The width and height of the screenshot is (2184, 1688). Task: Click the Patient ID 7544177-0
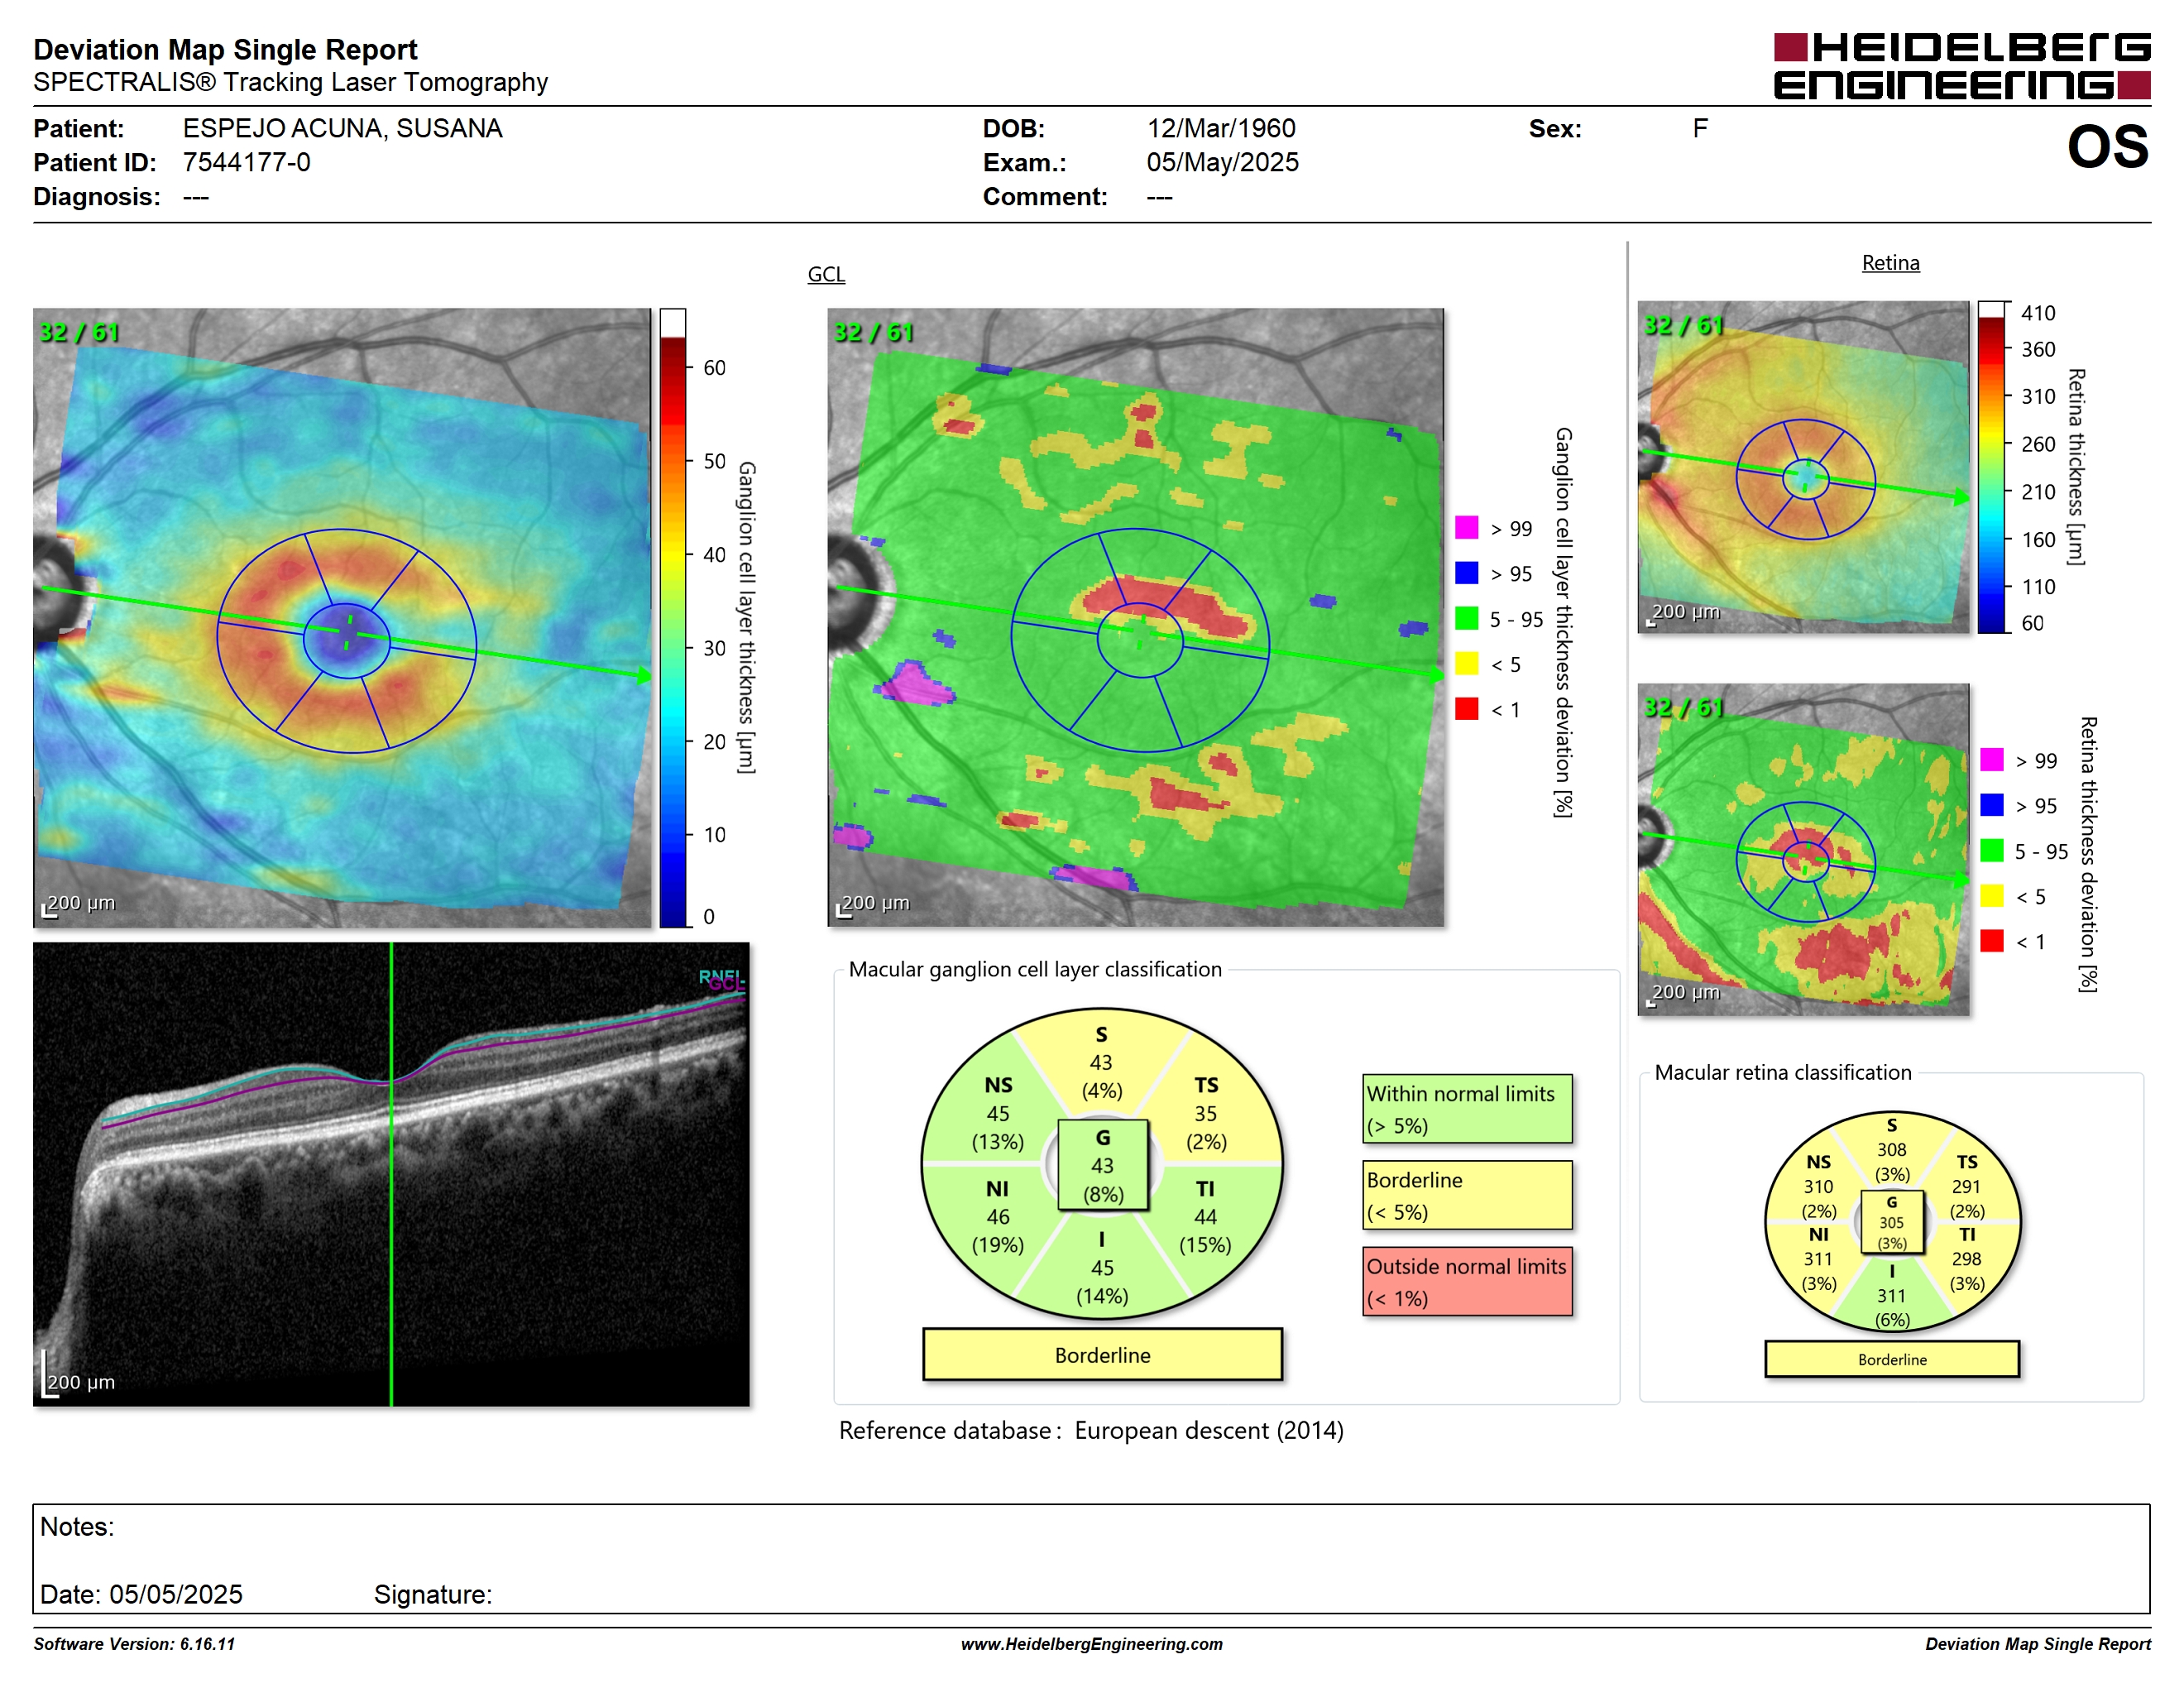246,162
